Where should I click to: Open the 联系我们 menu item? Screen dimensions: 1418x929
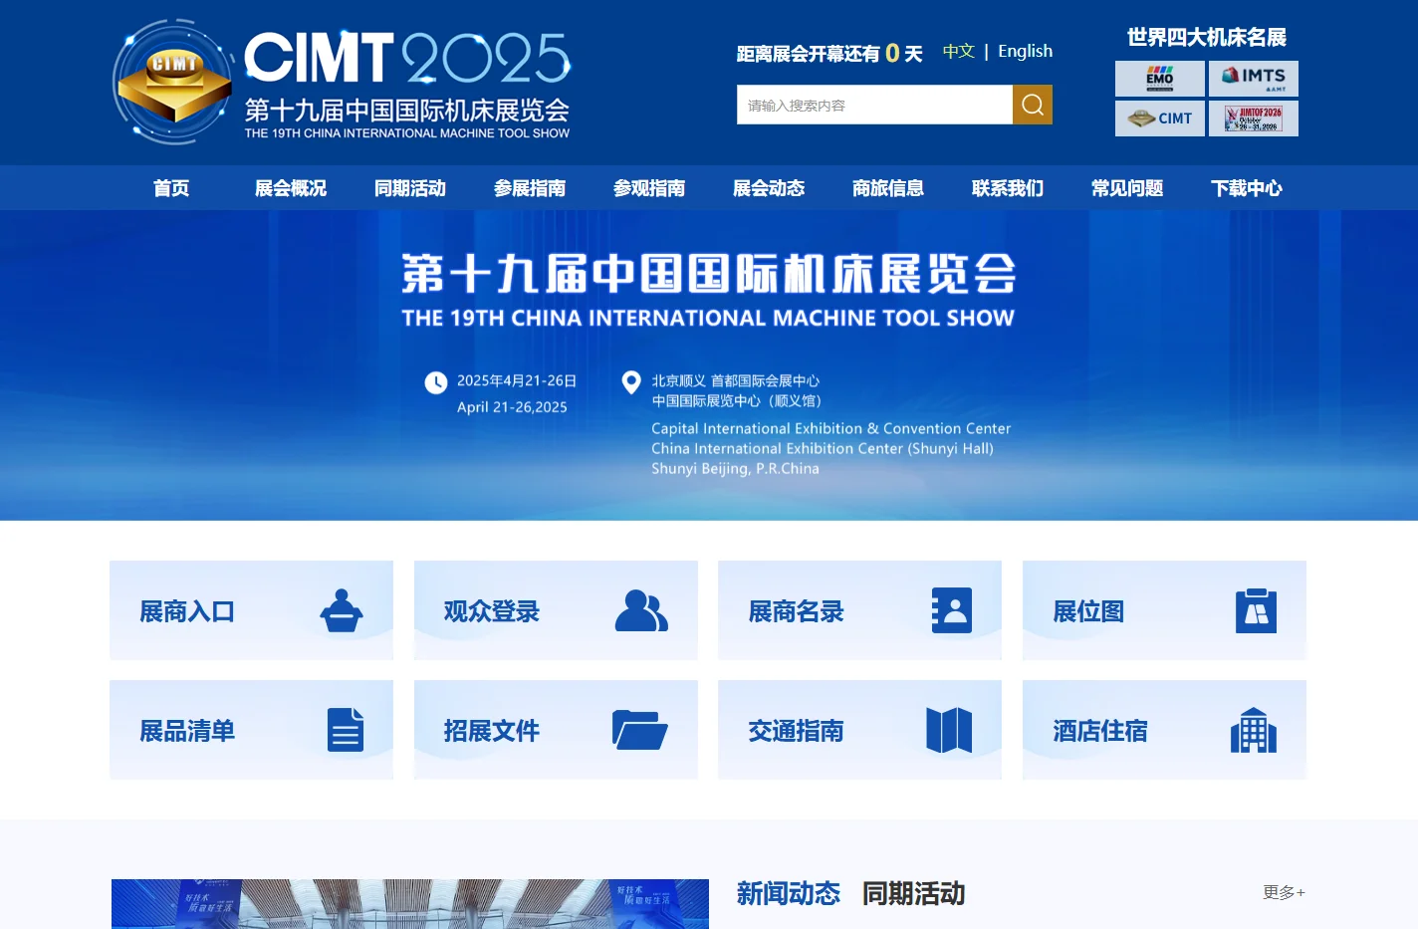tap(1008, 188)
